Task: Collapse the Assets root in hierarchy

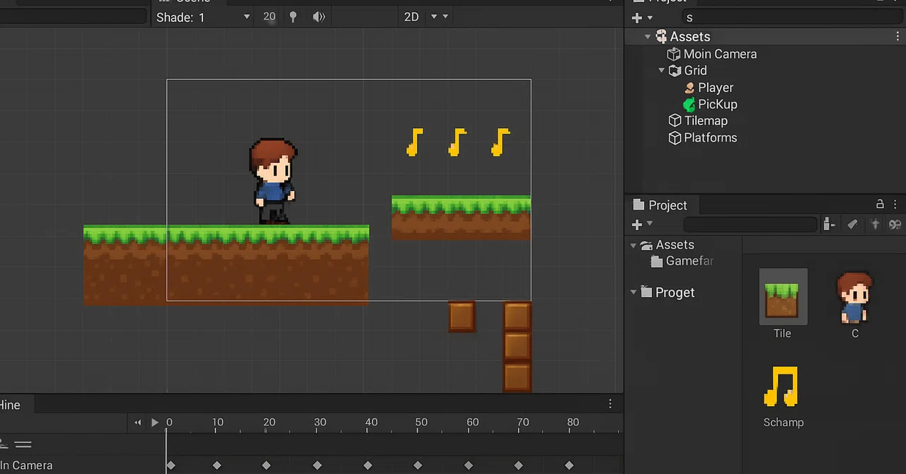Action: pos(647,37)
